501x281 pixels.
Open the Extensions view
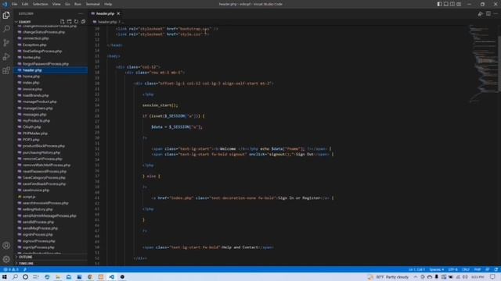pos(6,70)
